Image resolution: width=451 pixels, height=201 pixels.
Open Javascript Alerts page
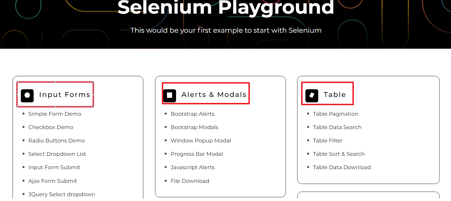pyautogui.click(x=192, y=167)
